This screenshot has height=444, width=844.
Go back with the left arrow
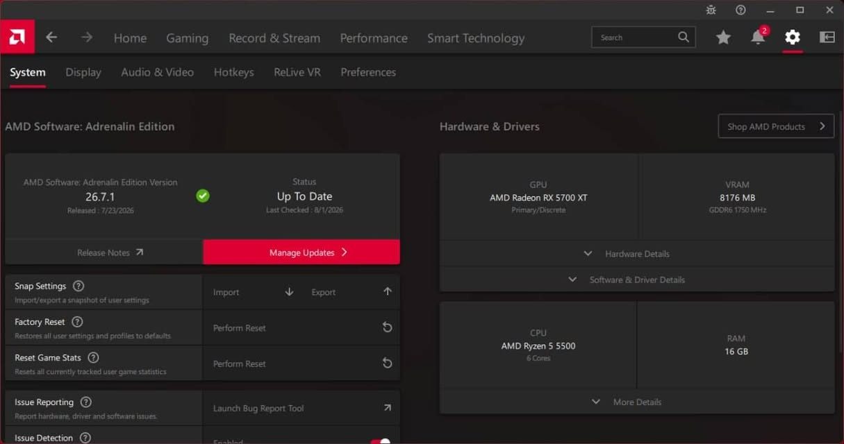coord(51,37)
